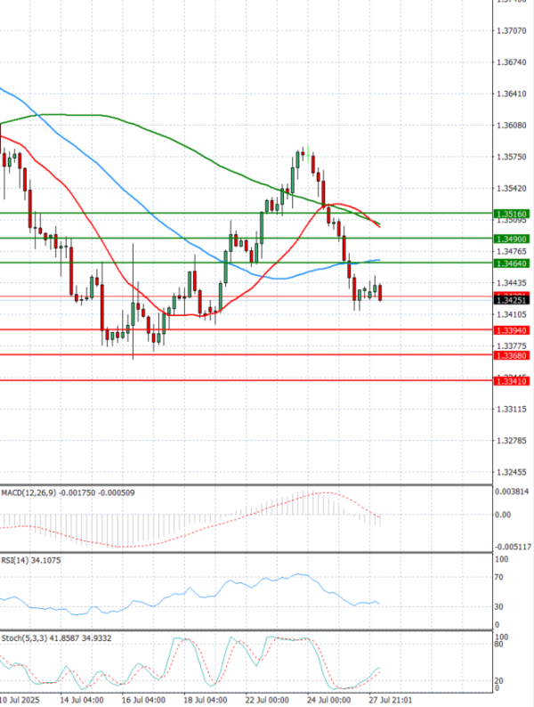The image size is (534, 707).
Task: Click the MACD scale value 0.003814
Action: pos(512,492)
